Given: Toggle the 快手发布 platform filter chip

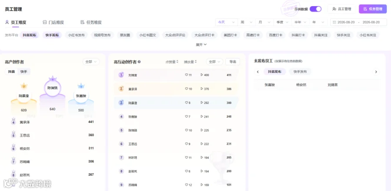Looking at the screenshot, I should coord(52,35).
